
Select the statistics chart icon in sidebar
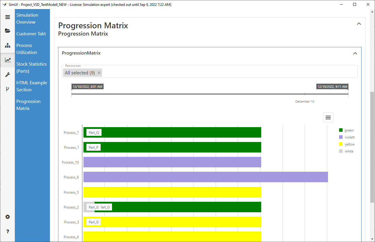[x=8, y=60]
